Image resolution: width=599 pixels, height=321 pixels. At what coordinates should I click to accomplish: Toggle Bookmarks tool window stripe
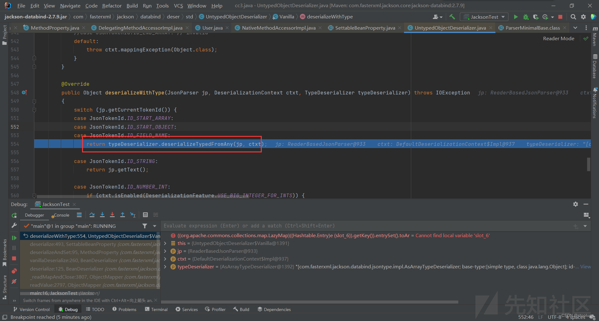4,252
